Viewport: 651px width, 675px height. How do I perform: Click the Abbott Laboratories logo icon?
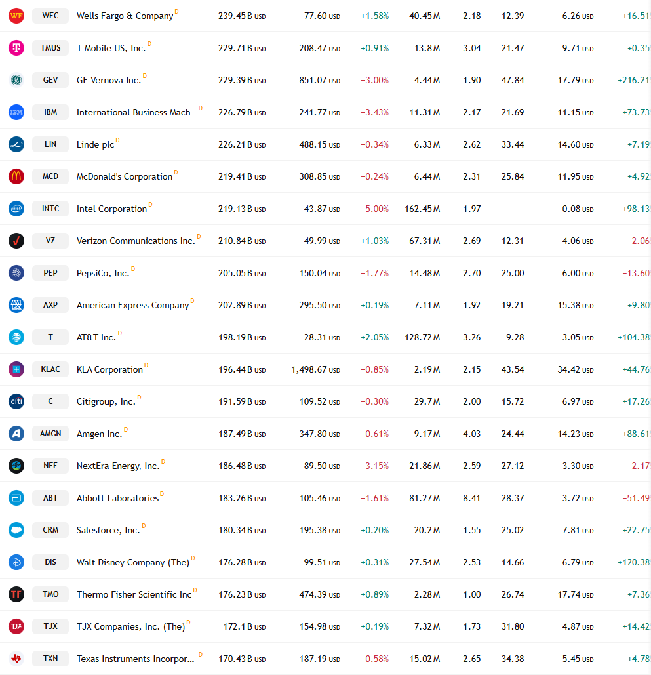click(x=16, y=498)
